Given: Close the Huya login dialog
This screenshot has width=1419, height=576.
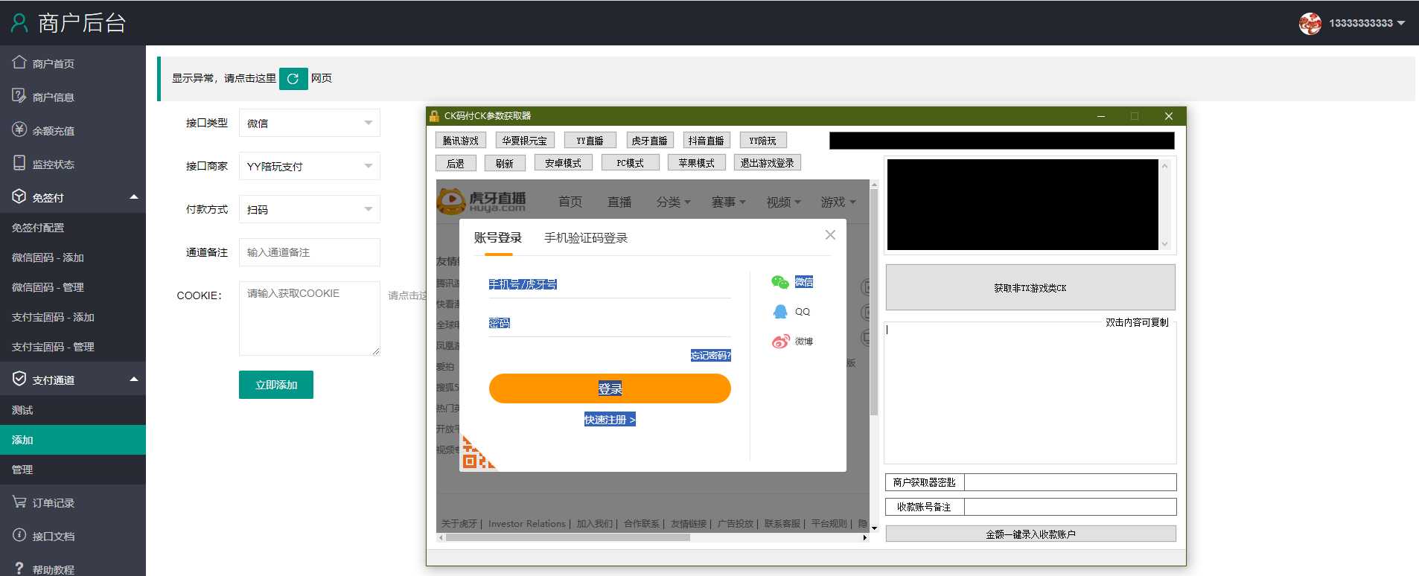Looking at the screenshot, I should [830, 235].
